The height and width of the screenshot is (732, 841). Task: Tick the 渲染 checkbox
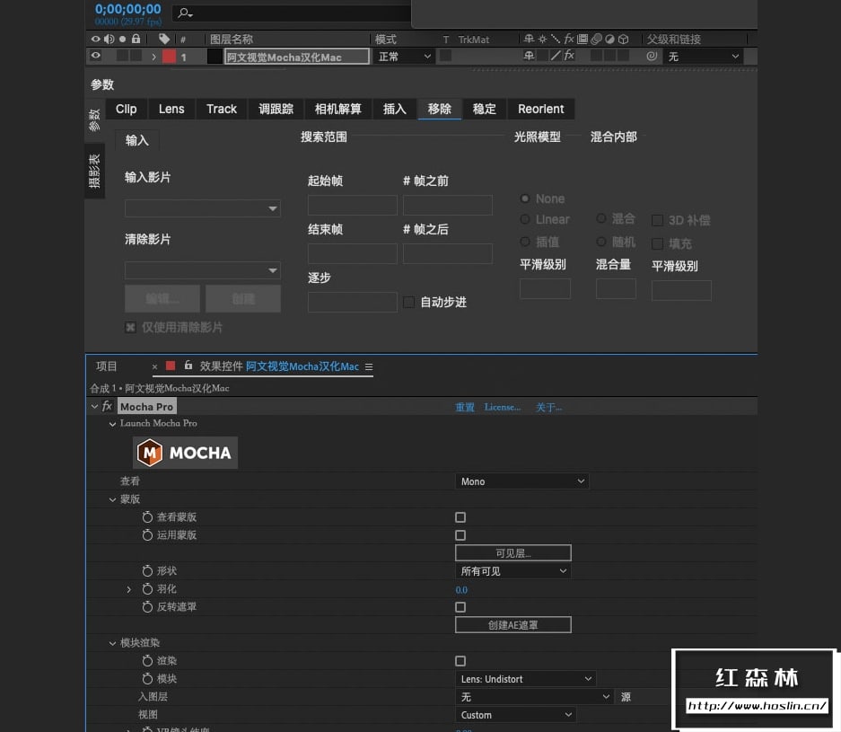point(460,661)
